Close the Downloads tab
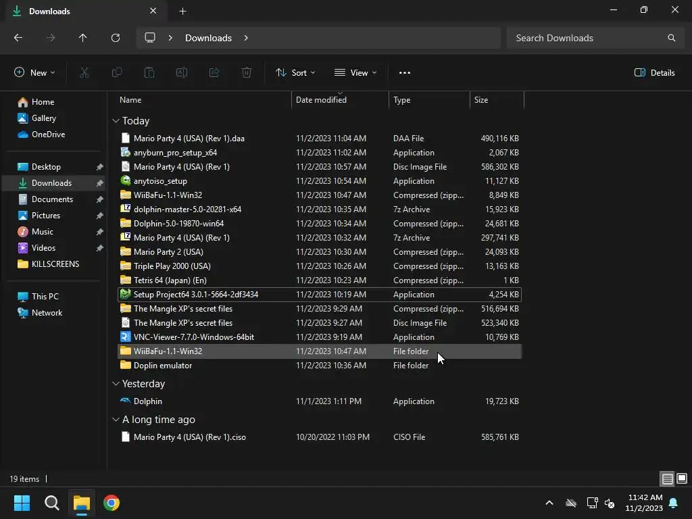 pyautogui.click(x=153, y=11)
